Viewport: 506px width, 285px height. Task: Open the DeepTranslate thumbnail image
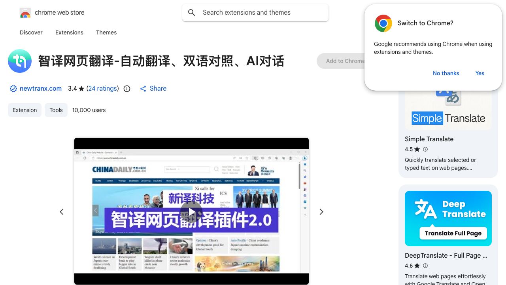click(x=448, y=218)
